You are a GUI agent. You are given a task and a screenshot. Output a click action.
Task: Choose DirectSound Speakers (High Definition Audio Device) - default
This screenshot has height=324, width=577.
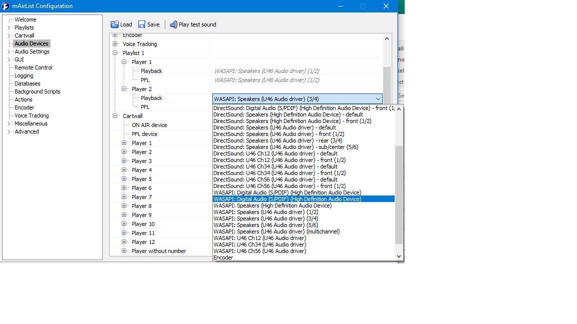[304, 114]
